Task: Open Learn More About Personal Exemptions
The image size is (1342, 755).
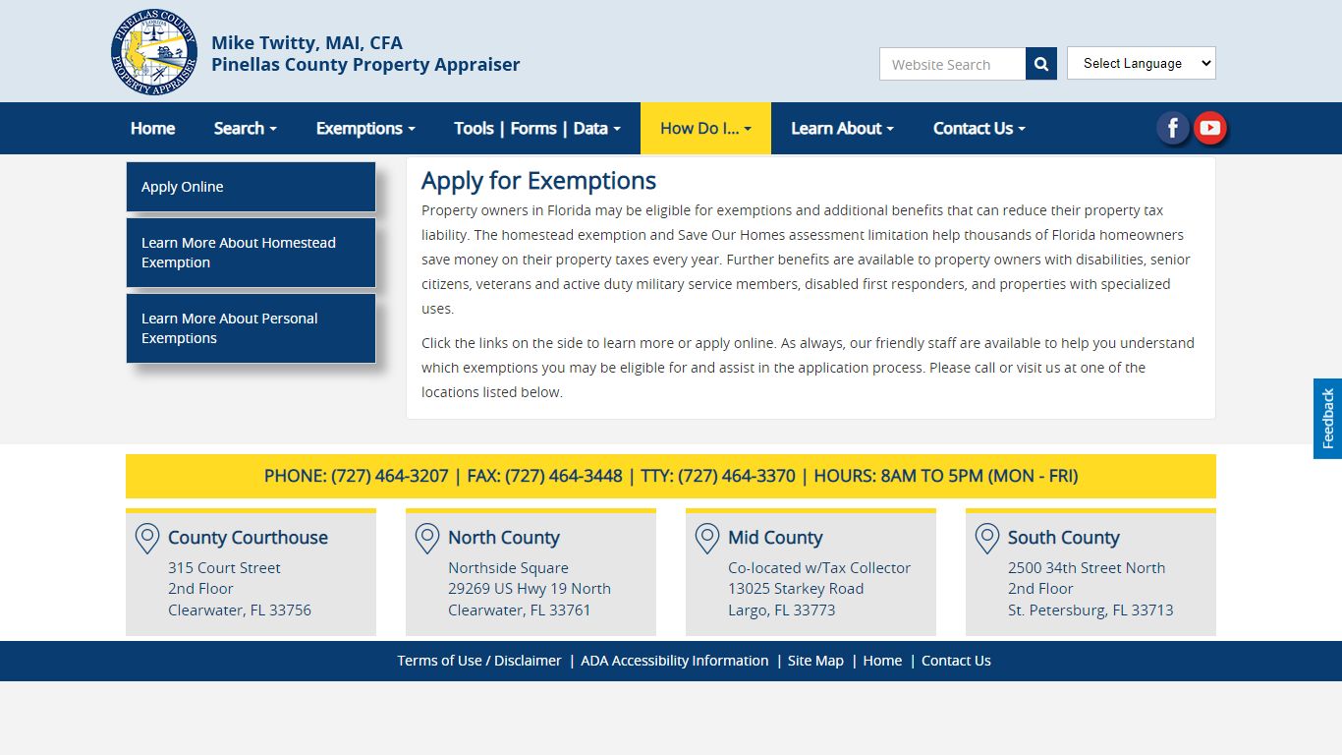Action: (x=251, y=328)
